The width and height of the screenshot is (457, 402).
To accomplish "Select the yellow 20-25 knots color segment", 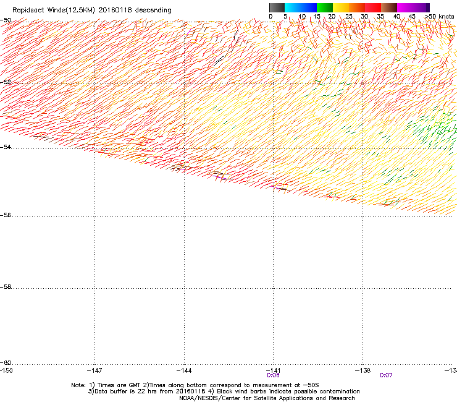I will pos(341,7).
